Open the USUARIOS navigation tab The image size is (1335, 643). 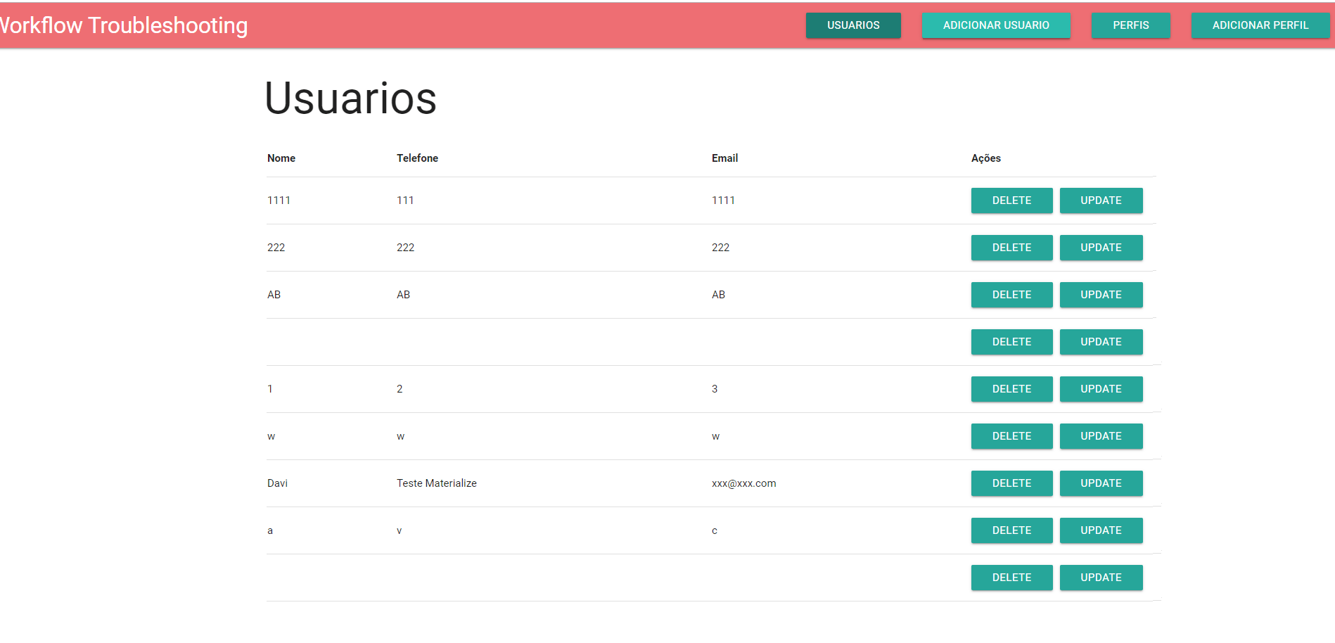click(x=853, y=25)
